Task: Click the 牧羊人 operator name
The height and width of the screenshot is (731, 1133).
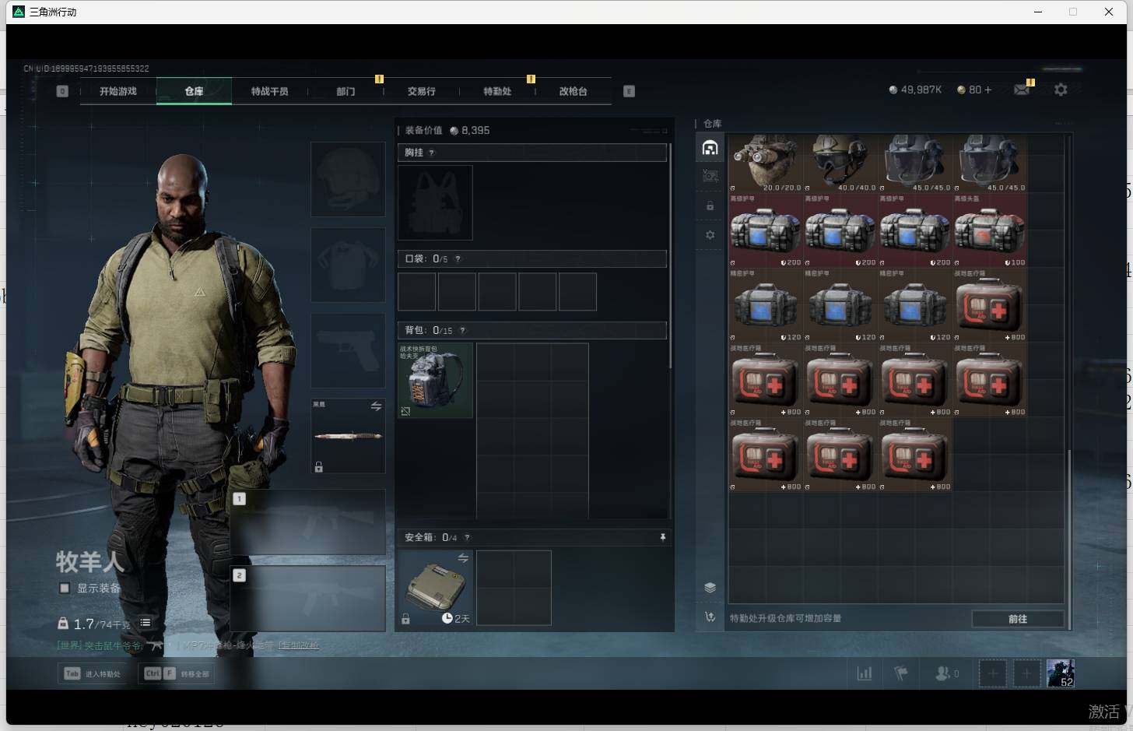Action: click(89, 561)
